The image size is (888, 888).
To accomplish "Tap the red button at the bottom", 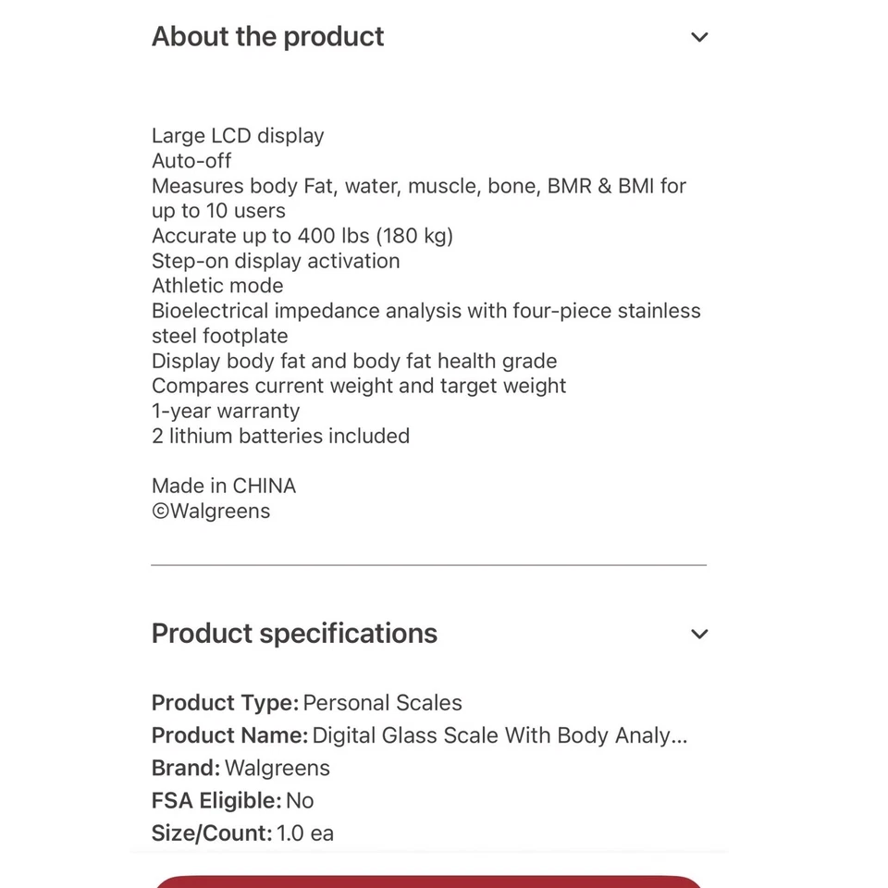I will pos(428,883).
